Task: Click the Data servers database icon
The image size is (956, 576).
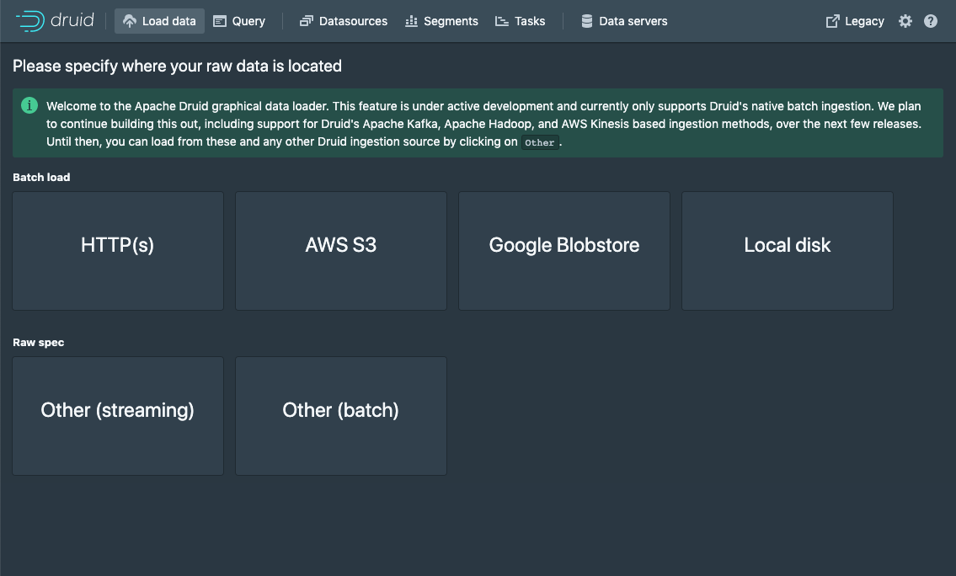Action: click(x=587, y=21)
